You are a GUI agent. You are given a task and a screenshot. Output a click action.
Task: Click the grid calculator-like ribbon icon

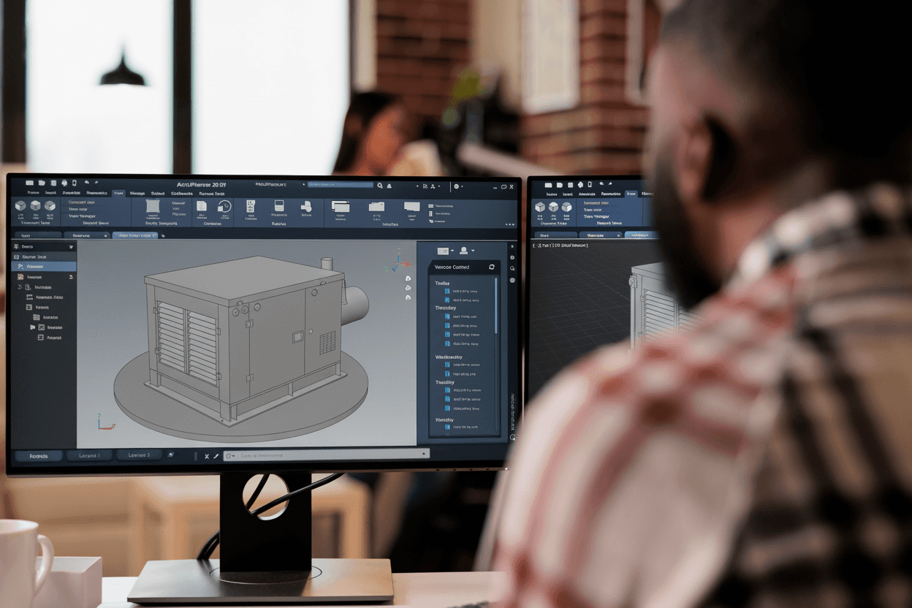coord(251,206)
